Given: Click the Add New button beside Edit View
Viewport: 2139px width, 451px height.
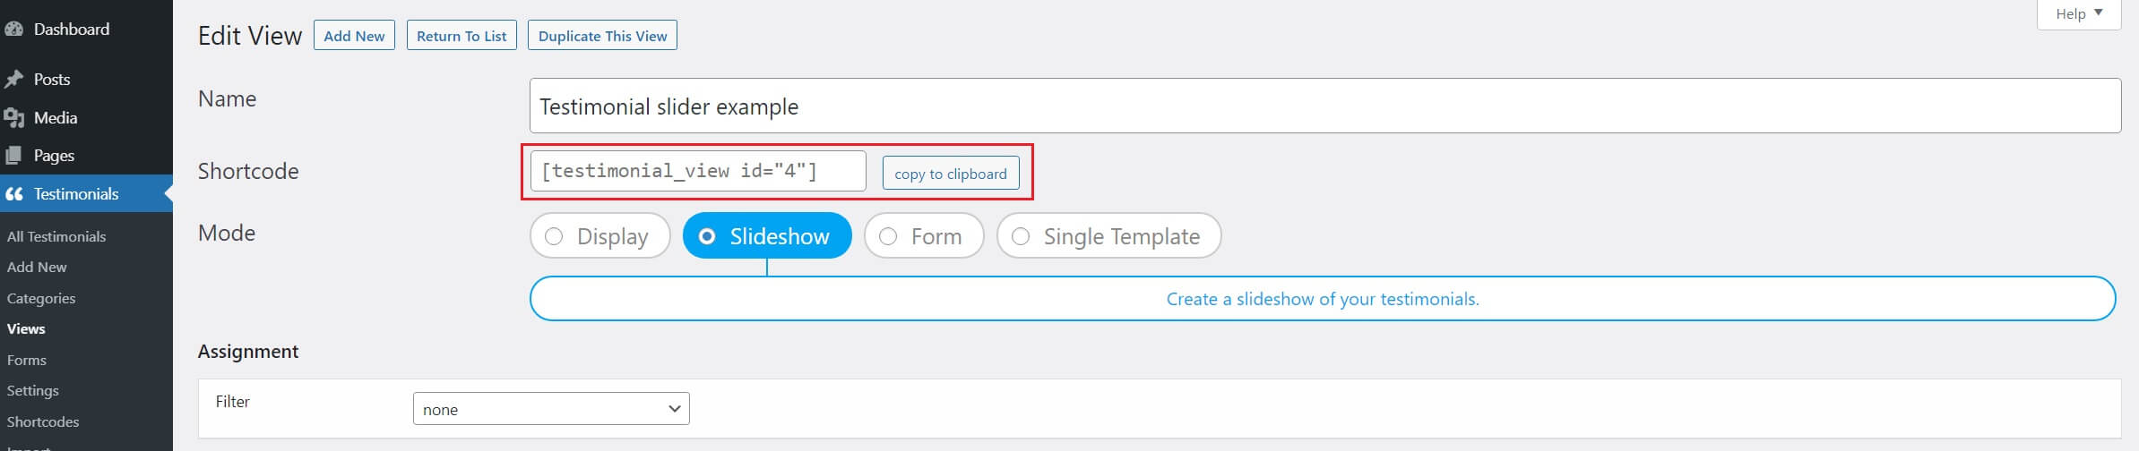Looking at the screenshot, I should point(354,36).
